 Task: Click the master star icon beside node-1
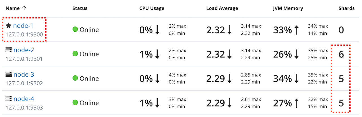pos(8,26)
